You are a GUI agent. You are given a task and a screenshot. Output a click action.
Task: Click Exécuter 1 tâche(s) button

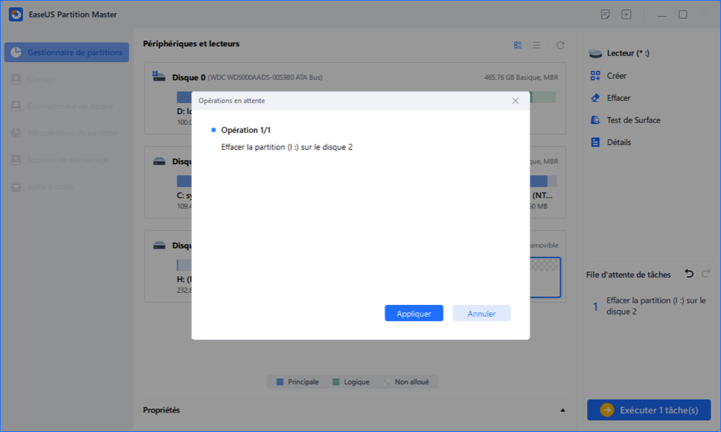649,410
